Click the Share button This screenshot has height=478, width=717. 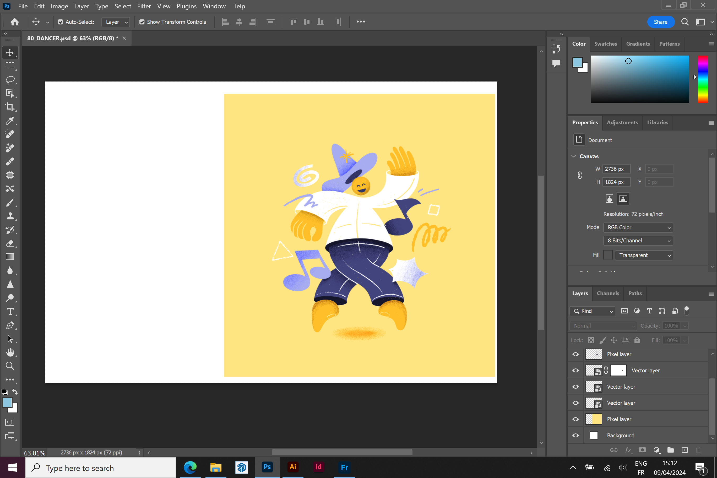coord(660,22)
